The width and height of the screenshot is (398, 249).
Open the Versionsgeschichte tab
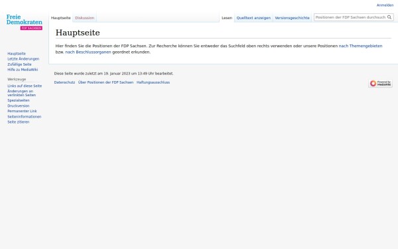(x=292, y=18)
